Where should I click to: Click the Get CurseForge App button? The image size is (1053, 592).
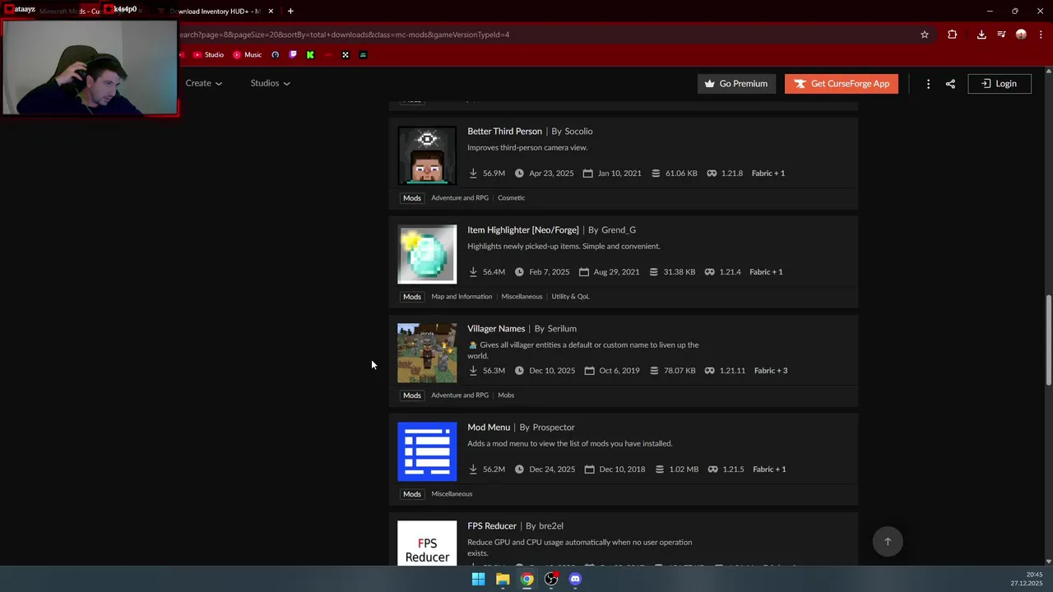click(x=842, y=84)
